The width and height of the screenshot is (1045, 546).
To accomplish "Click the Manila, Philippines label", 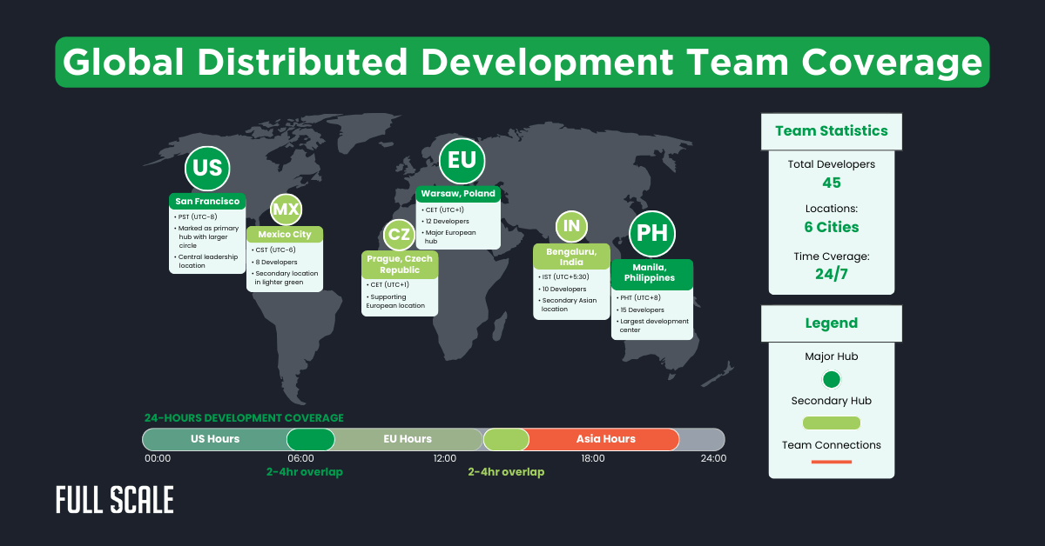I will [652, 273].
